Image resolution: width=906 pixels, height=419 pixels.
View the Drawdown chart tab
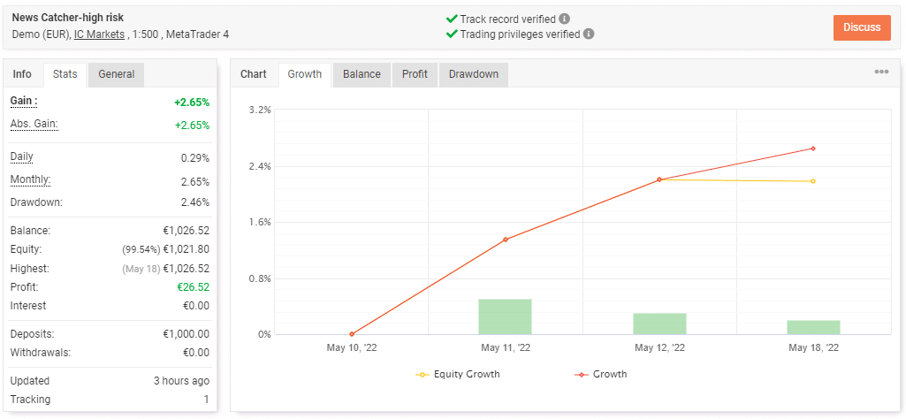473,74
